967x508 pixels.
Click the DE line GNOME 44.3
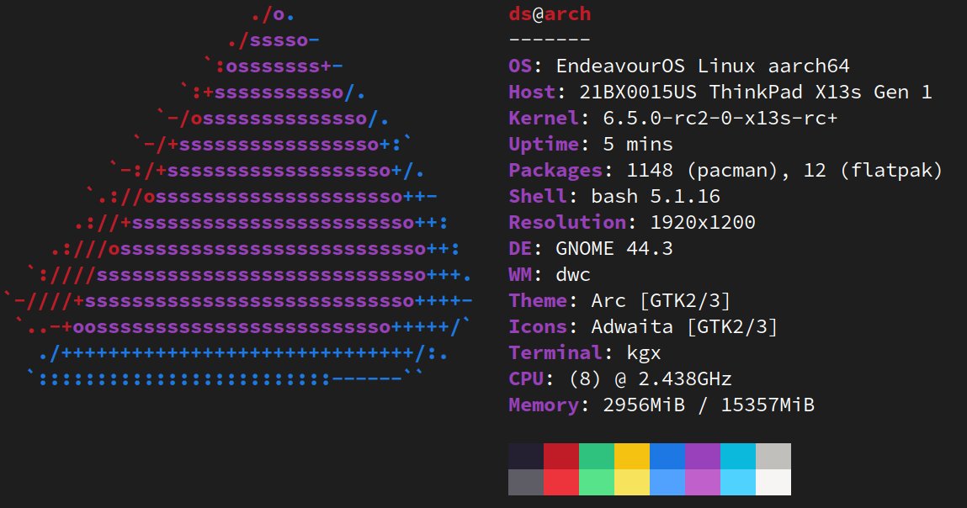(x=590, y=248)
